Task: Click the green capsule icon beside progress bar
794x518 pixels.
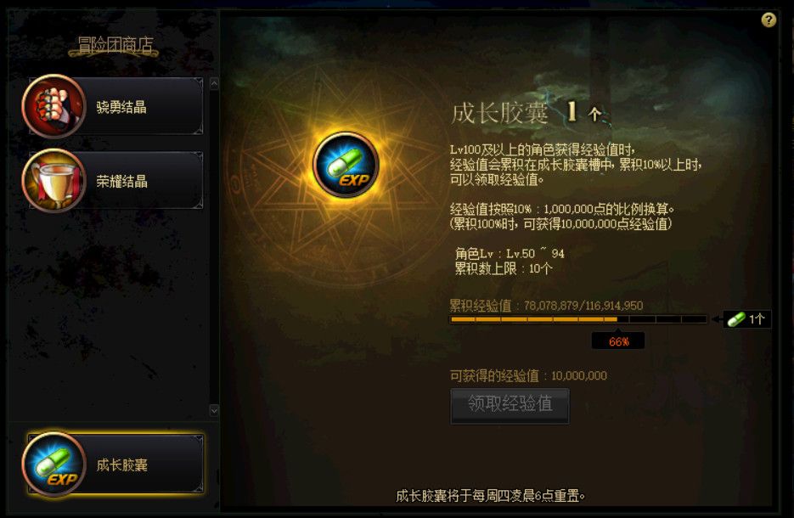Action: (735, 319)
